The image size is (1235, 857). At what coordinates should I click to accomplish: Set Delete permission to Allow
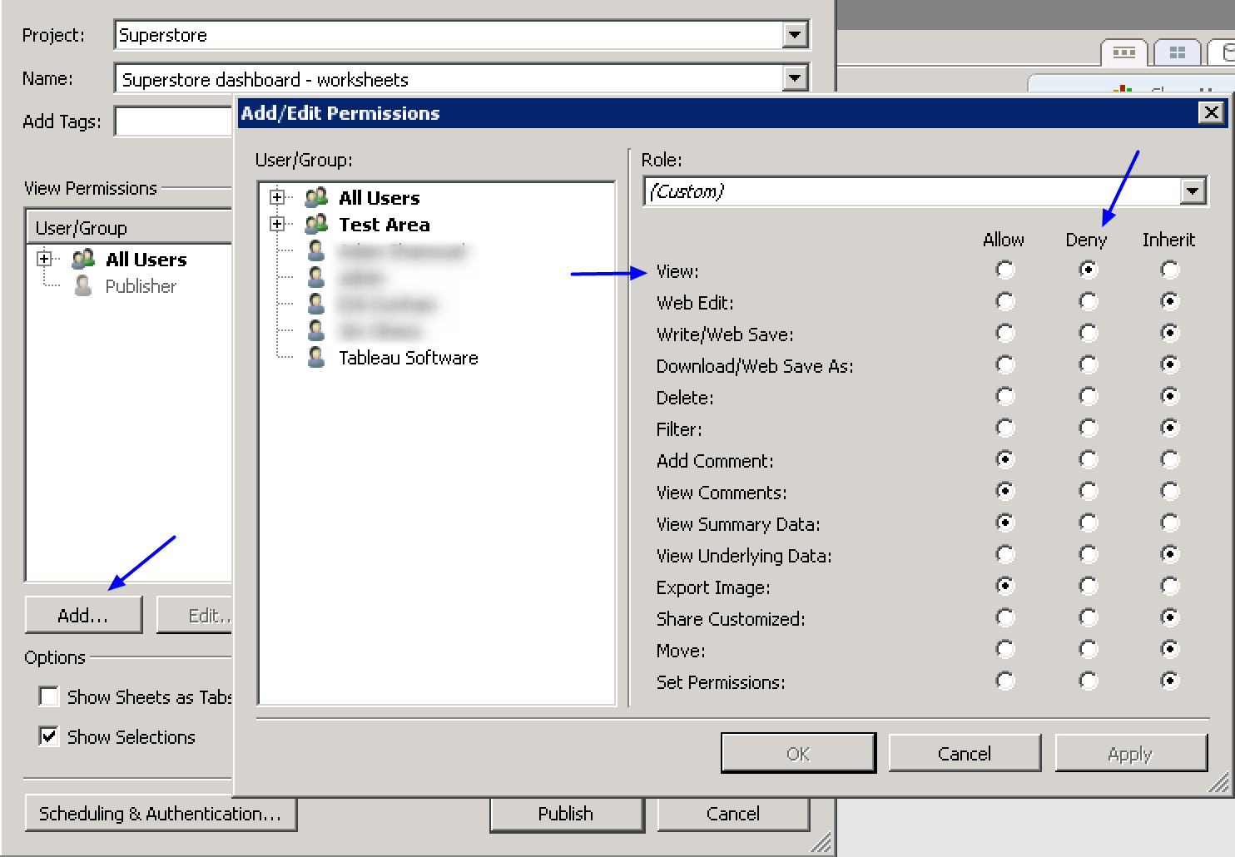tap(1005, 397)
